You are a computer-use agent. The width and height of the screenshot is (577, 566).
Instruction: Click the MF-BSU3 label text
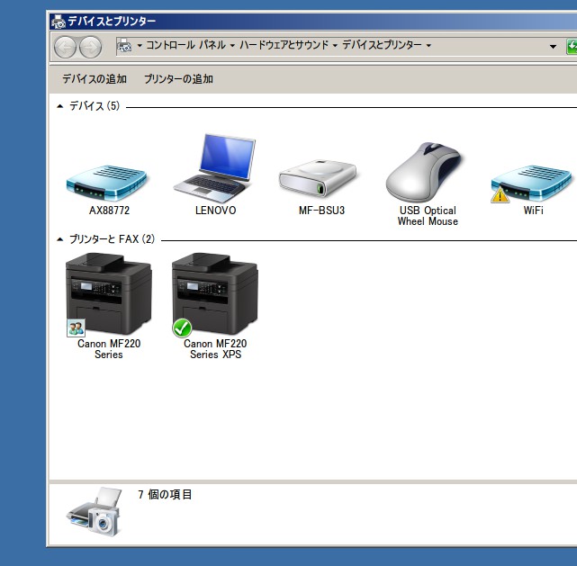click(321, 211)
